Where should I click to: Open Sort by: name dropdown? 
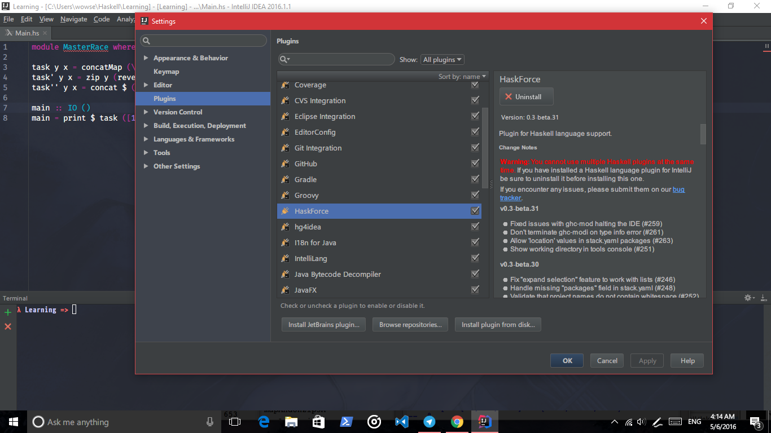[x=462, y=77]
